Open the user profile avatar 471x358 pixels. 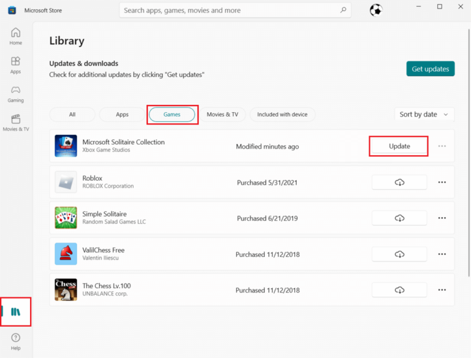click(x=375, y=10)
